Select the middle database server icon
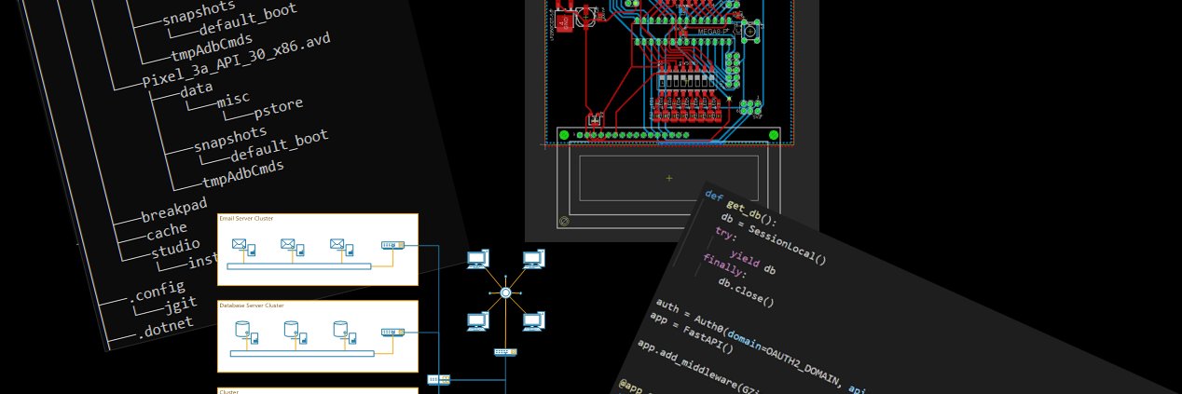Screen dimensions: 1182x394 tap(295, 331)
